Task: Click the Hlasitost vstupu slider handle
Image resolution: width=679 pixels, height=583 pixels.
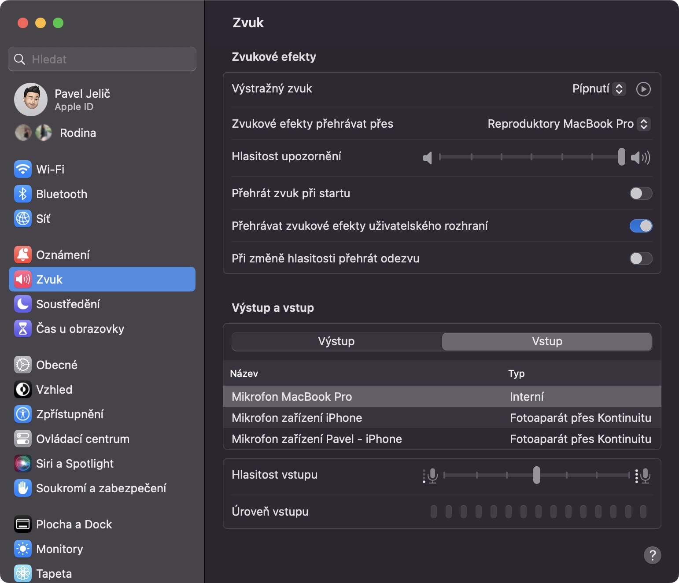Action: [536, 475]
